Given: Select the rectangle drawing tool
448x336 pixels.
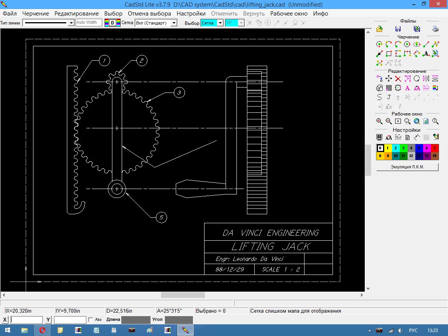Looking at the screenshot, I should (389, 54).
